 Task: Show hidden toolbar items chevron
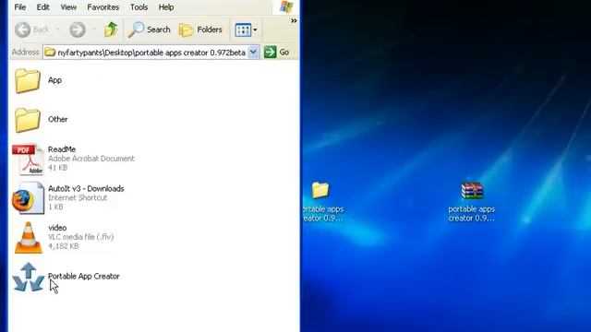[x=294, y=20]
